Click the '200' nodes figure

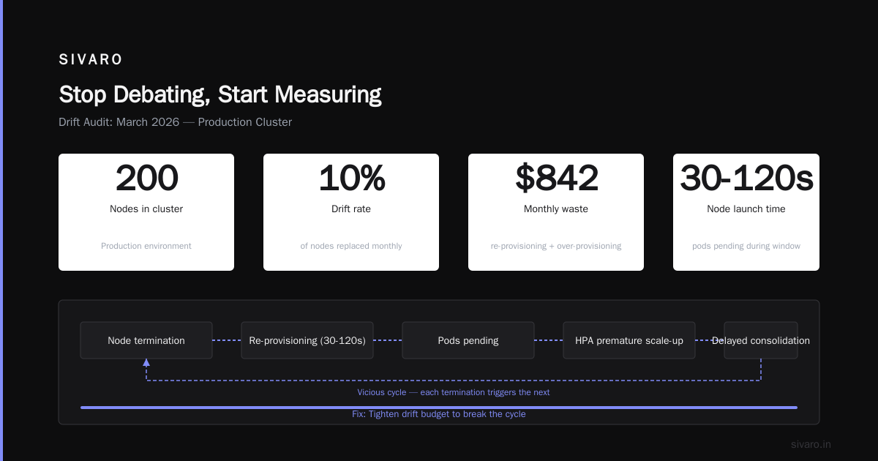tap(146, 178)
